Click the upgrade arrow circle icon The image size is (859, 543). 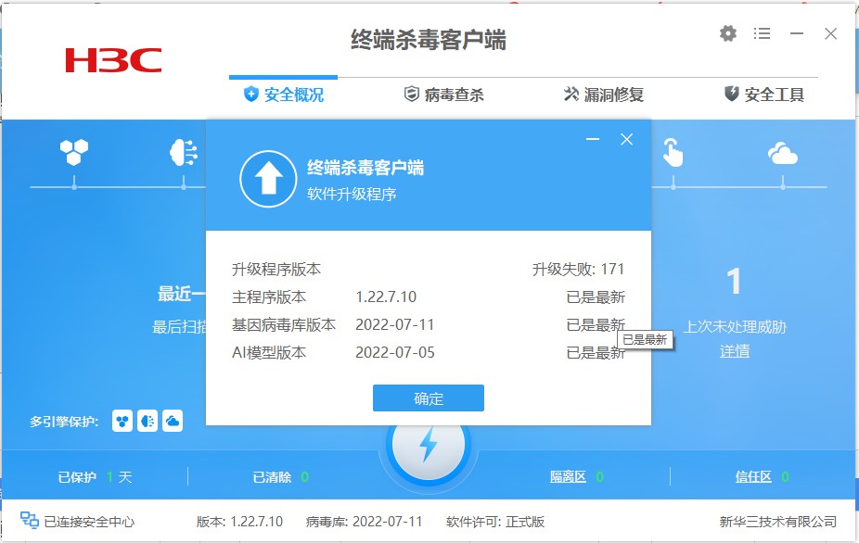coord(268,179)
